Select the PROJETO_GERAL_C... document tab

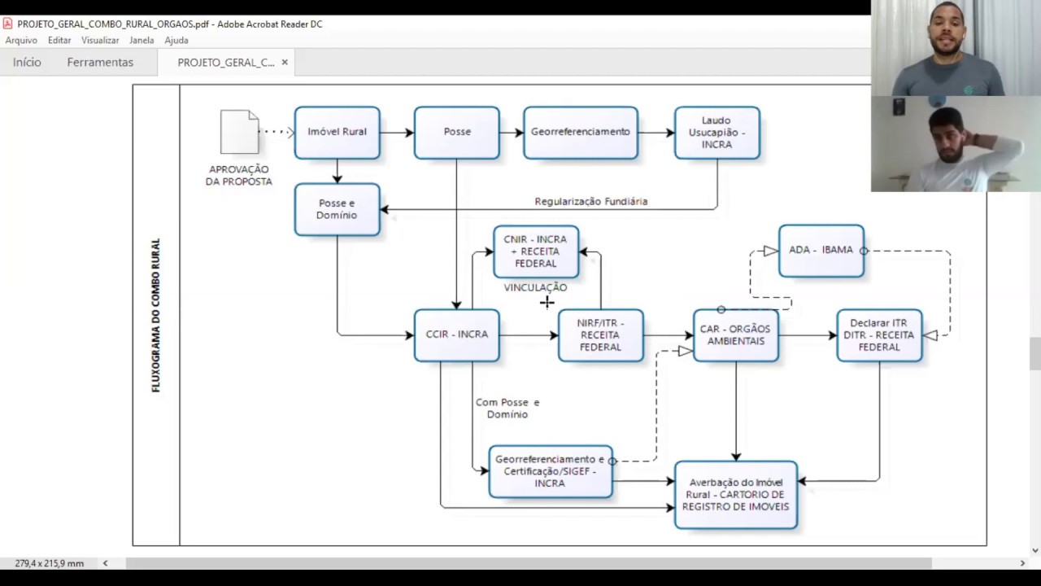click(x=225, y=62)
